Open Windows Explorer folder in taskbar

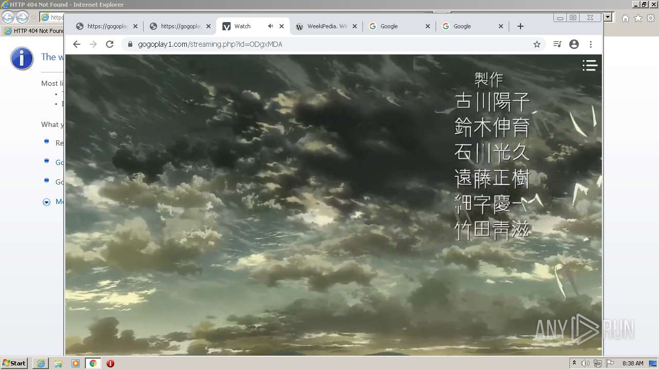(x=58, y=363)
